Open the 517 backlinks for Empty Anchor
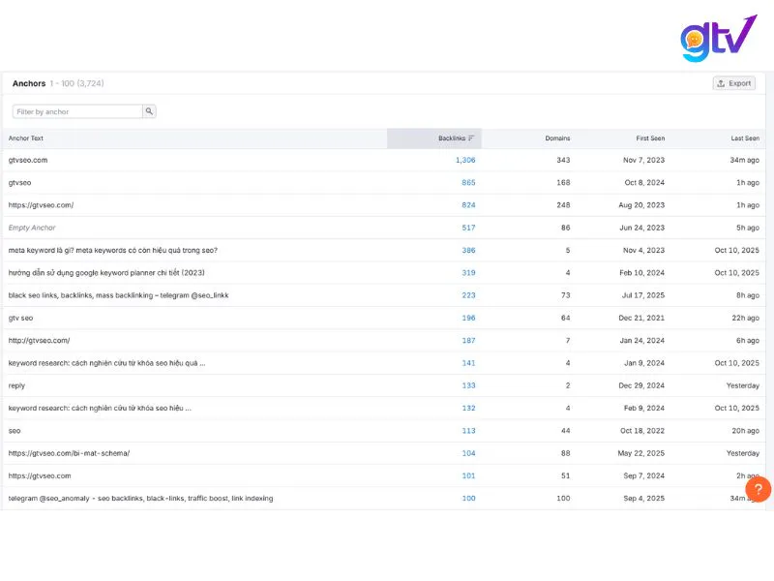This screenshot has height=581, width=774. (468, 228)
